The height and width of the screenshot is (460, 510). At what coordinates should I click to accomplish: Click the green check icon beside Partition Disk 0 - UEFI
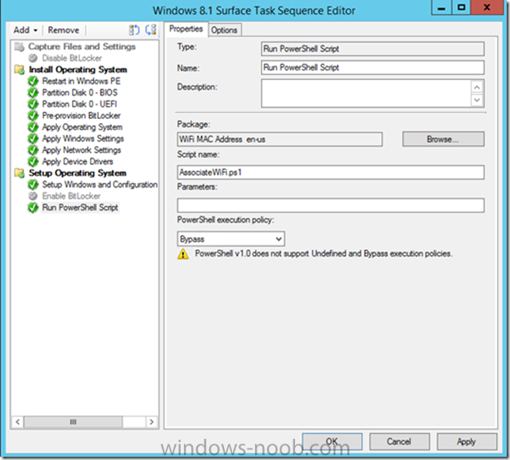[x=33, y=104]
